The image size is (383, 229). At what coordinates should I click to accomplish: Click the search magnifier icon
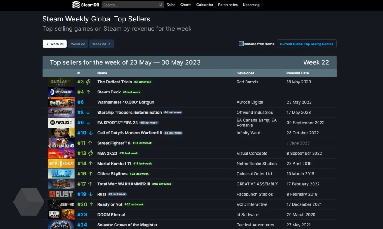click(160, 5)
